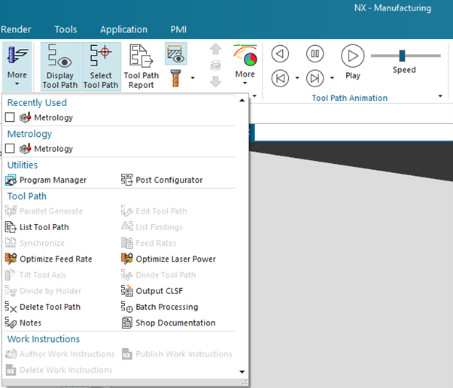The width and height of the screenshot is (453, 388).
Task: Click Author Work Instructions
Action: point(59,354)
